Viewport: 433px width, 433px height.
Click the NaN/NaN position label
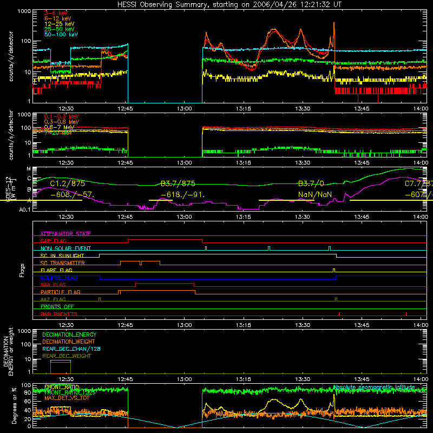pos(315,195)
